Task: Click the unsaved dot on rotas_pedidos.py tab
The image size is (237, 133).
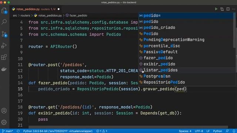Action: coord(59,9)
